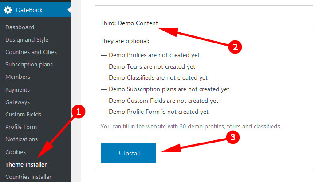Open Subscription plans page
Screen dimensions: 319x182
point(29,64)
